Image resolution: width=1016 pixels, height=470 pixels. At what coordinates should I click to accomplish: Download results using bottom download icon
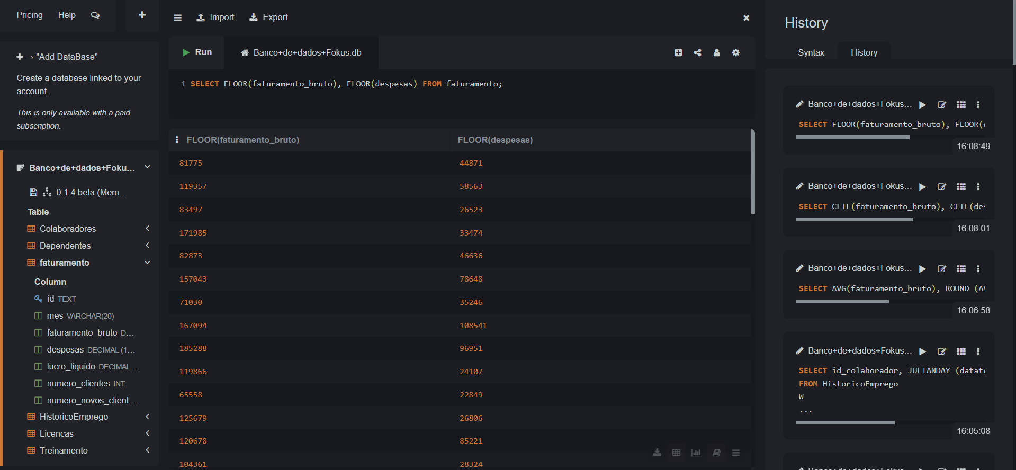point(657,453)
